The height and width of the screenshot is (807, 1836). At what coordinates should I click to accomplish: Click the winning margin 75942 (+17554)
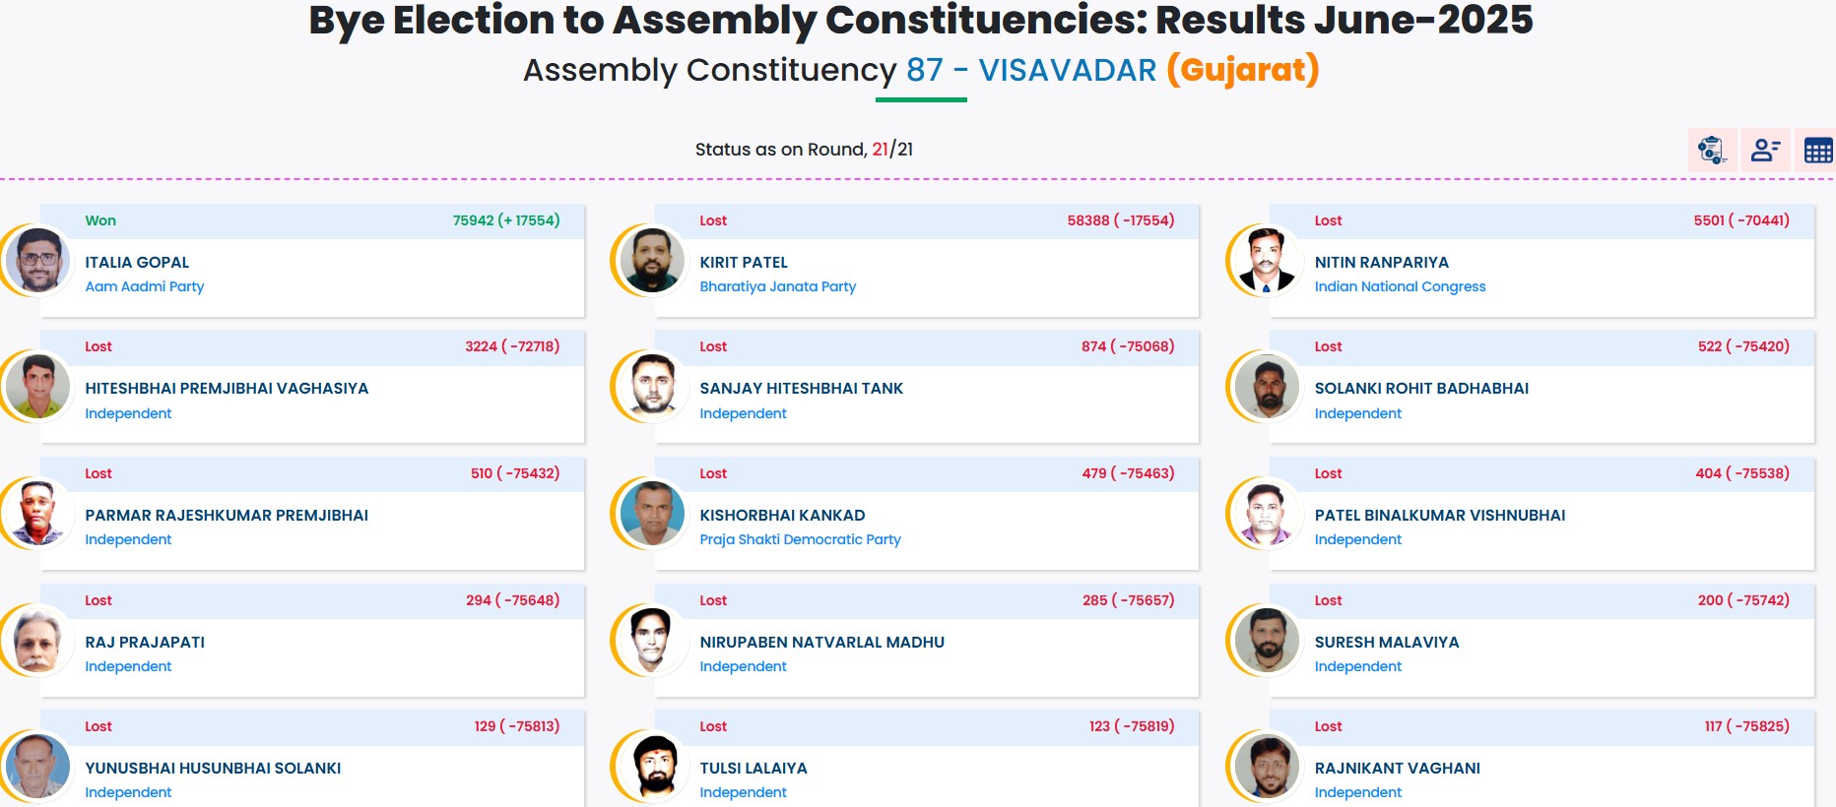click(505, 220)
